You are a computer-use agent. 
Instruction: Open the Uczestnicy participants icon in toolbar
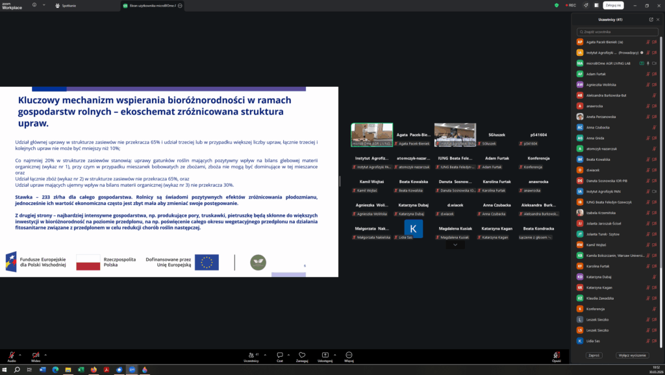[x=250, y=355]
